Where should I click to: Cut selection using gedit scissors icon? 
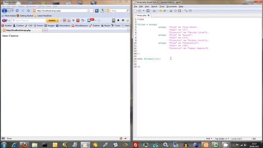coord(171,11)
